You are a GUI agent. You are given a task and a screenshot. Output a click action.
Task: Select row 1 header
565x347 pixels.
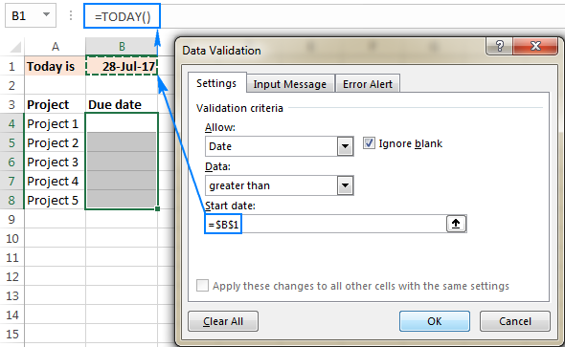(x=11, y=67)
